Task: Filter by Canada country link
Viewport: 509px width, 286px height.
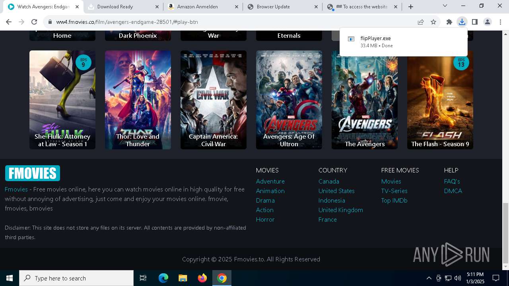Action: point(329,181)
